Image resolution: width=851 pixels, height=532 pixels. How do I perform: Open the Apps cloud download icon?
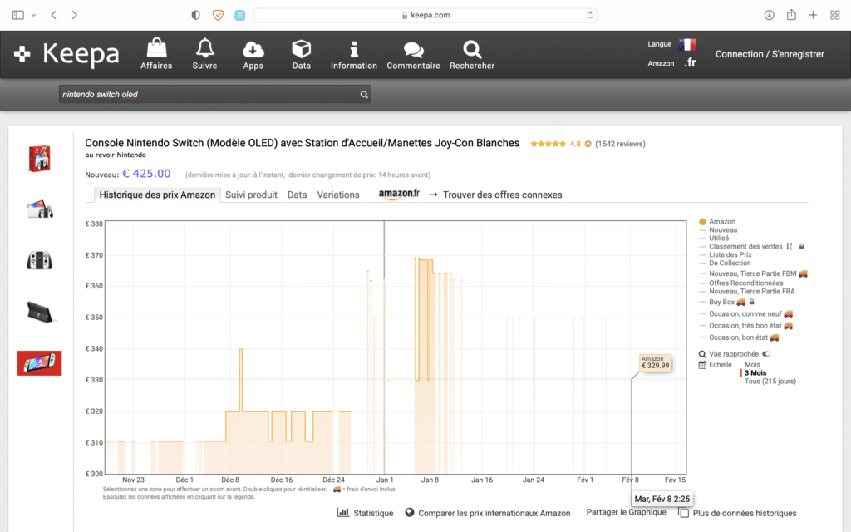253,49
